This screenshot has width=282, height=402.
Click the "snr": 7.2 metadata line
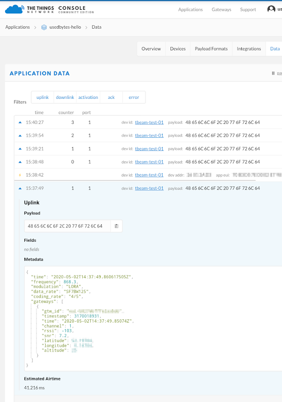(x=55, y=335)
